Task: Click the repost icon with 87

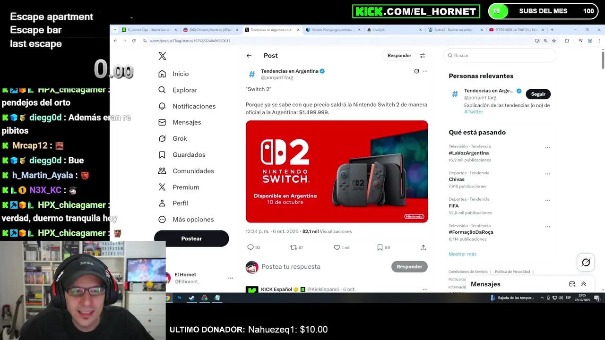Action: [x=293, y=247]
